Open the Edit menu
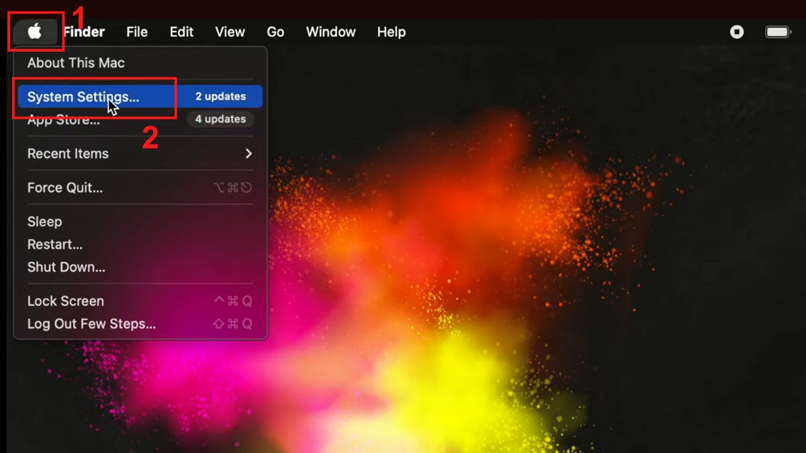This screenshot has width=806, height=453. [181, 32]
